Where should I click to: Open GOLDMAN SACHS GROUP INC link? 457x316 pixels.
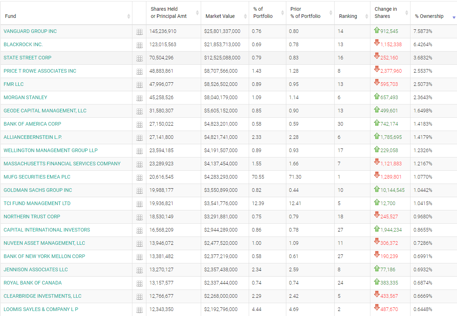[38, 190]
